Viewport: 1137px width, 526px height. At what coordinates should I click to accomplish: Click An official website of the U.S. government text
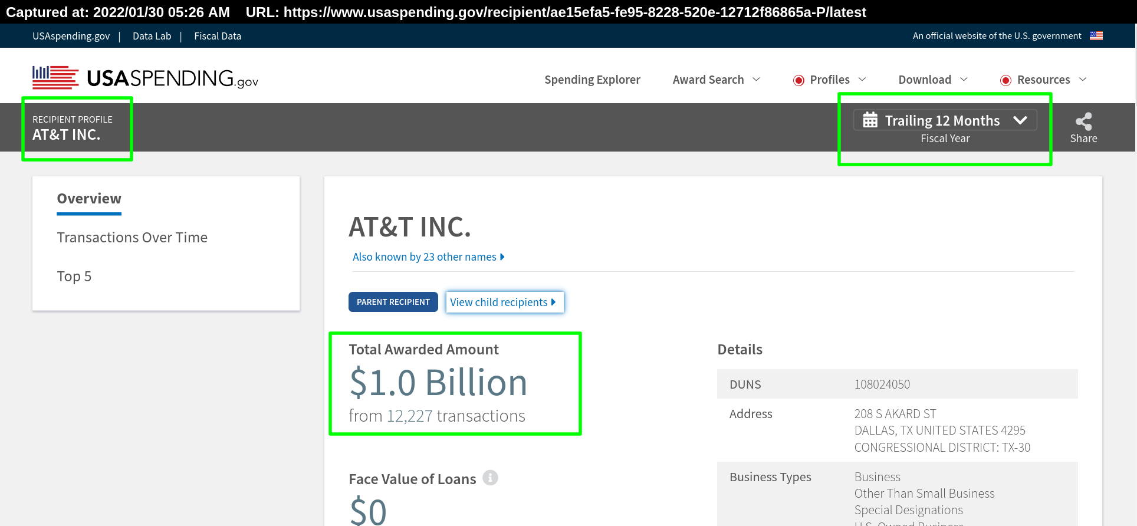(997, 36)
